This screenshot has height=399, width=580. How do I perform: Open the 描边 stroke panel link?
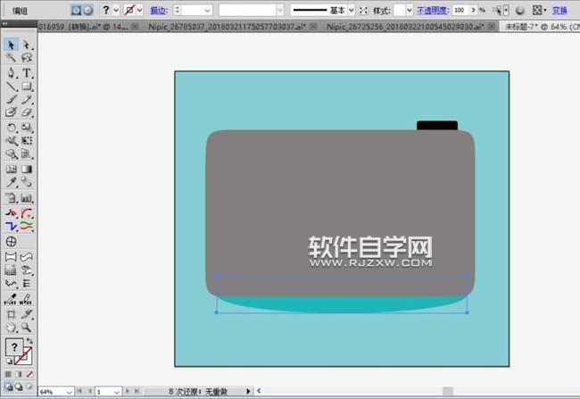click(x=159, y=11)
